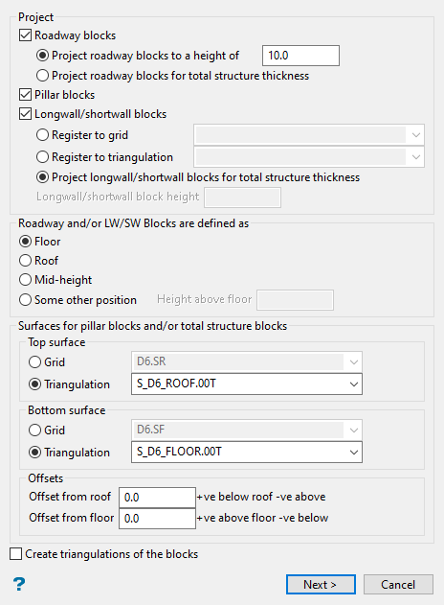Dismiss the dialog with Cancel
The height and width of the screenshot is (605, 444).
(398, 585)
